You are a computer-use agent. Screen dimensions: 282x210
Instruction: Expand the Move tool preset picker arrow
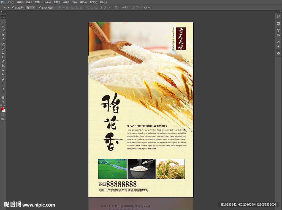pyautogui.click(x=8, y=7)
